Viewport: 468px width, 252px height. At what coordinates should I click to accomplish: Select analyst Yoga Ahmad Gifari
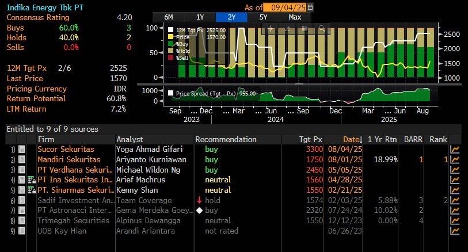click(149, 149)
